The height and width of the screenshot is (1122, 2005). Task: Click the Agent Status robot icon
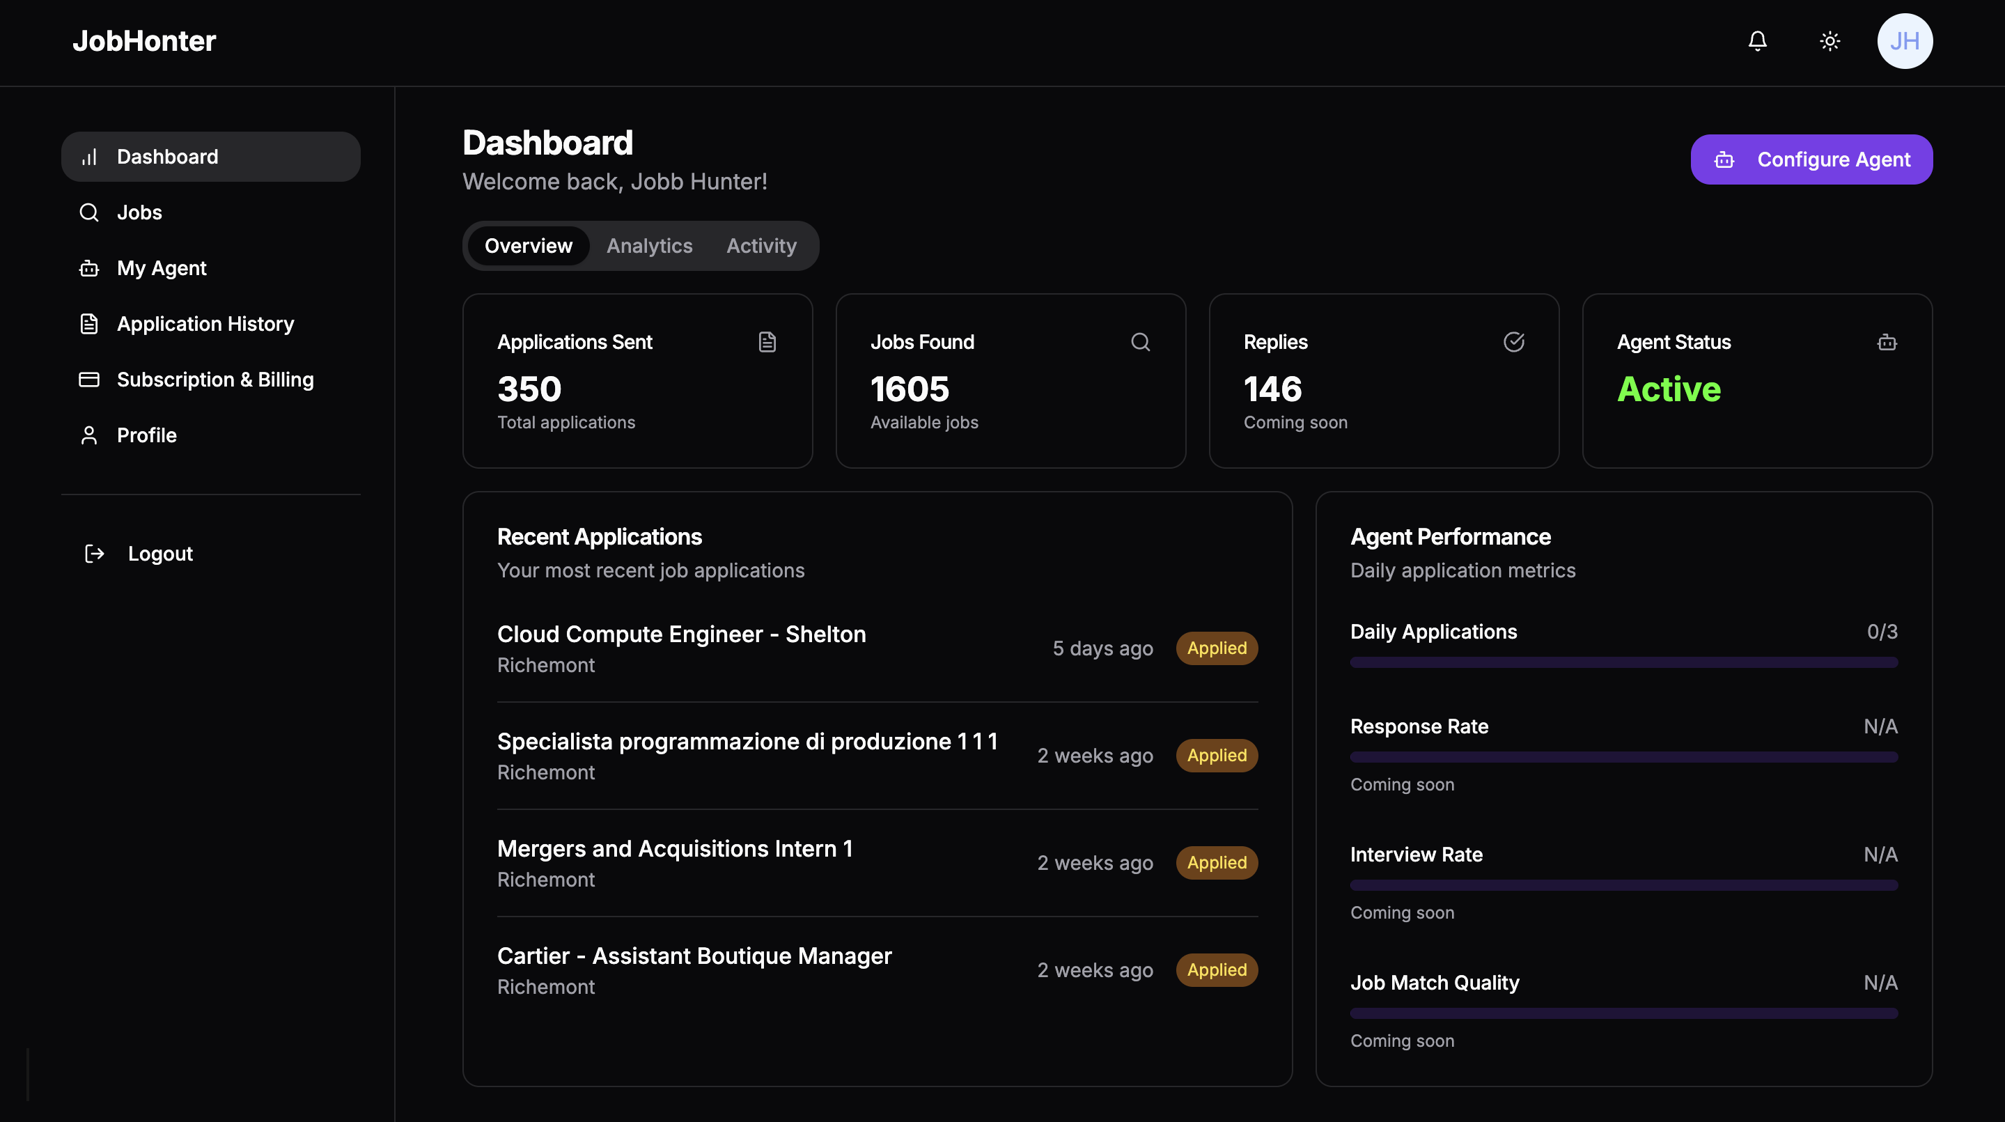(1887, 342)
